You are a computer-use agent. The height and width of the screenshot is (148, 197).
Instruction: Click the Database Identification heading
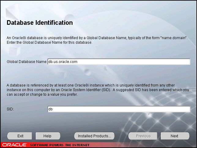[40, 23]
